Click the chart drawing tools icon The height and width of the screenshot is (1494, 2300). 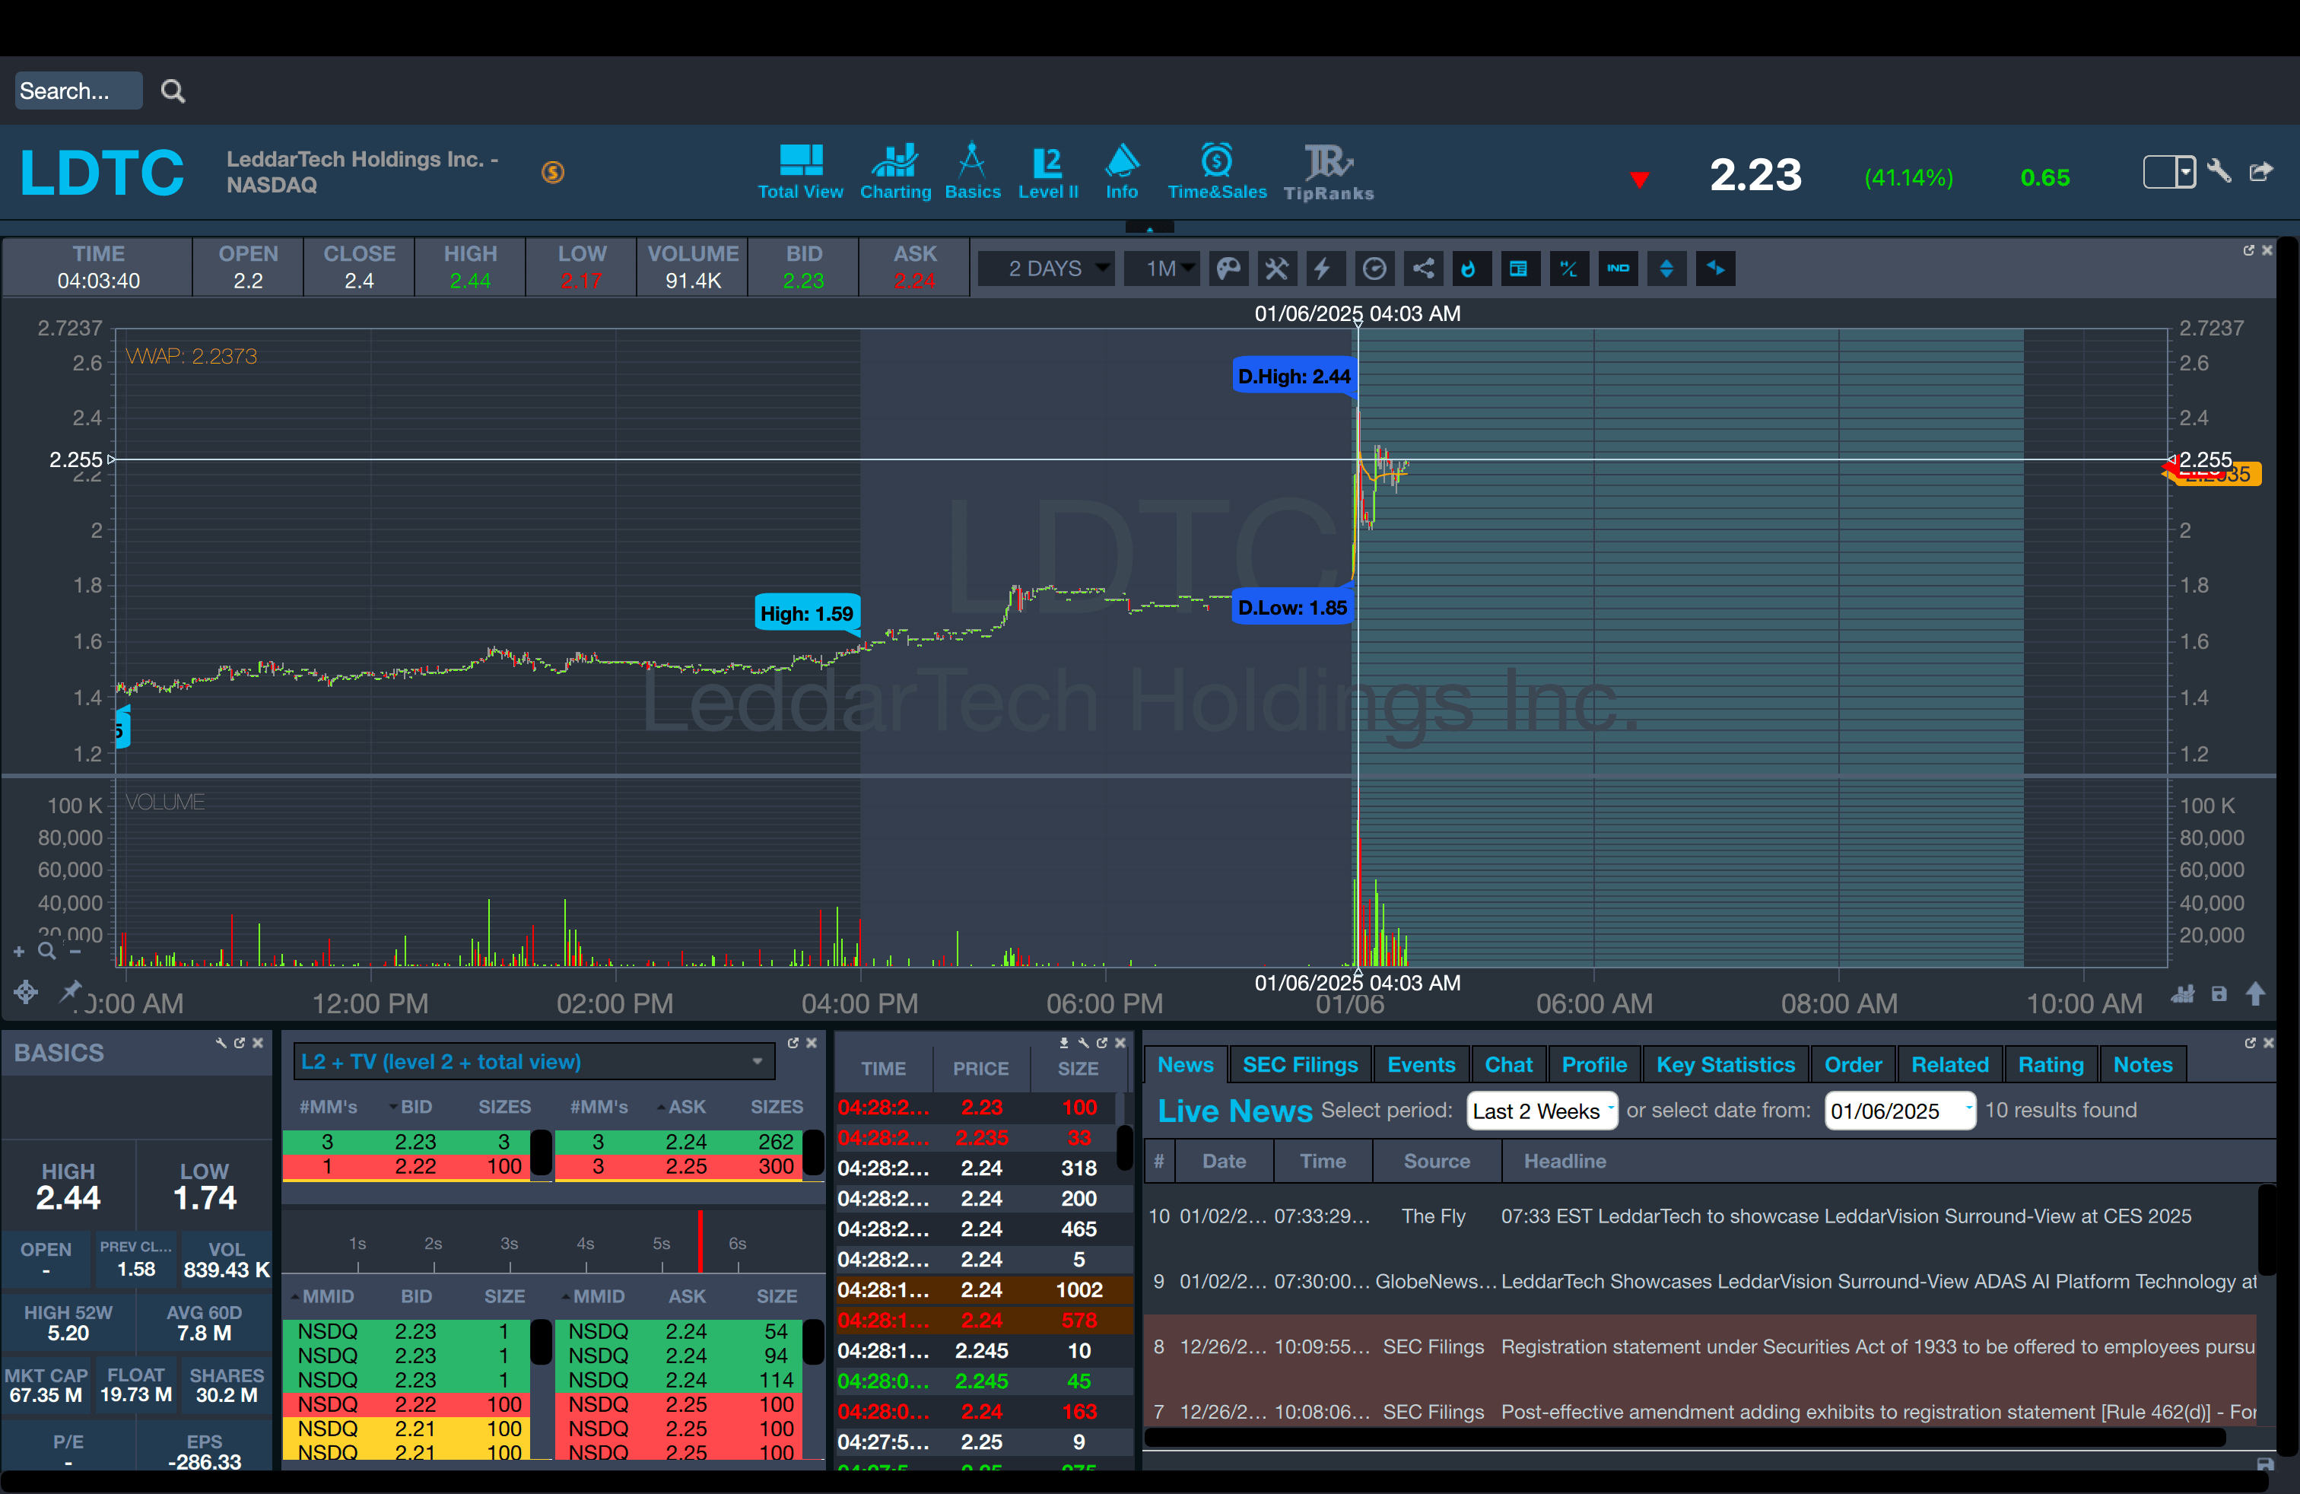1276,269
